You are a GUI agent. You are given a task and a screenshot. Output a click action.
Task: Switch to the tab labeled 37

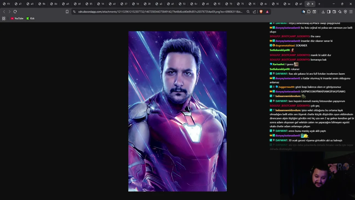(124, 4)
